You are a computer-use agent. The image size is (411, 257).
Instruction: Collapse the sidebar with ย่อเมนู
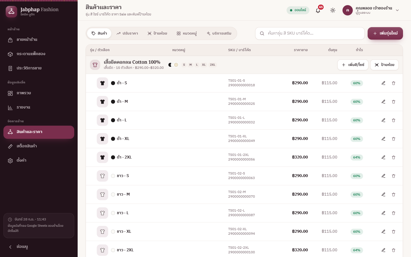point(39,247)
